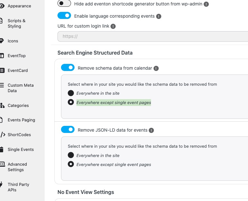This screenshot has width=248, height=201.
Task: Click the Categories hierarchy icon
Action: pyautogui.click(x=2, y=105)
